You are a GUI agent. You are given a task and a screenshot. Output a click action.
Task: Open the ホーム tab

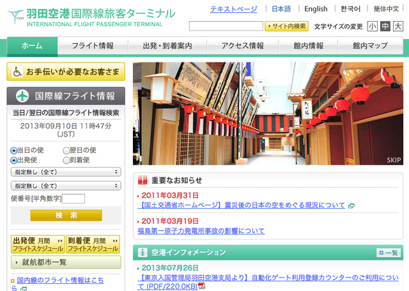(33, 46)
